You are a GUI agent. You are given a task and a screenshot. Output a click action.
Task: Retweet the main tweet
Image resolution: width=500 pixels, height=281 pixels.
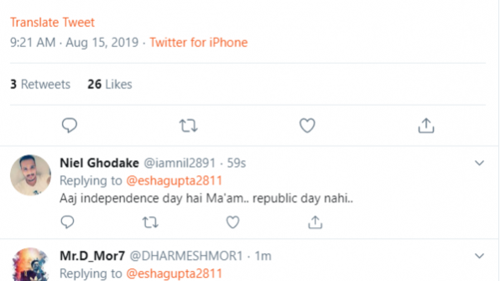click(x=188, y=126)
